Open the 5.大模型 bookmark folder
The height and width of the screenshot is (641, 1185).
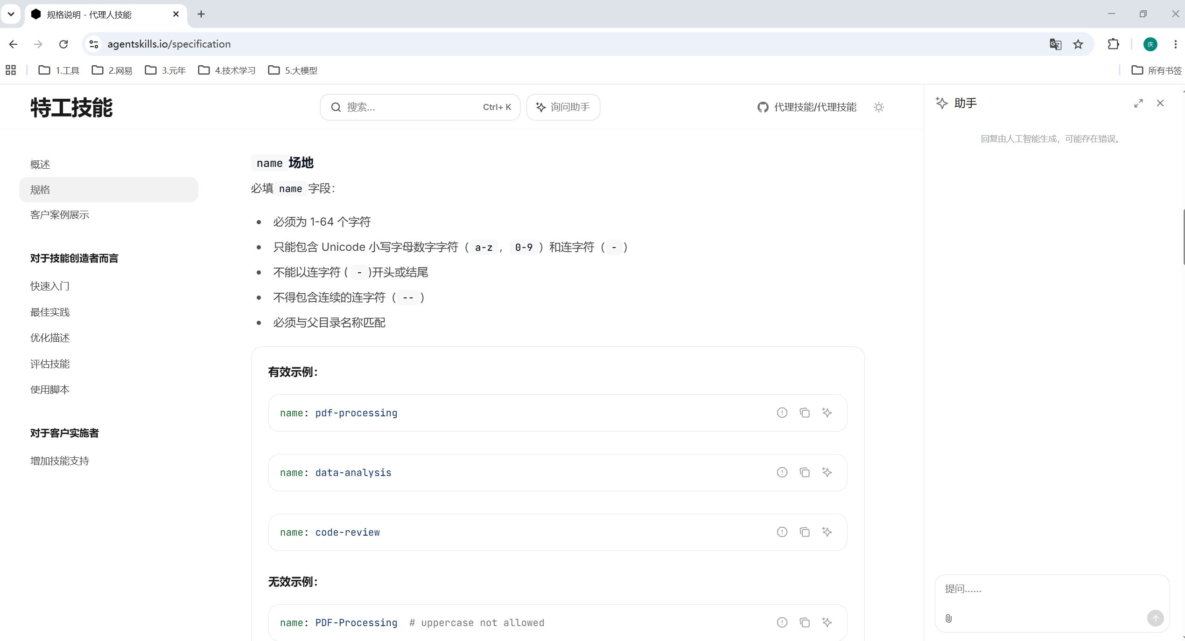[x=293, y=70]
